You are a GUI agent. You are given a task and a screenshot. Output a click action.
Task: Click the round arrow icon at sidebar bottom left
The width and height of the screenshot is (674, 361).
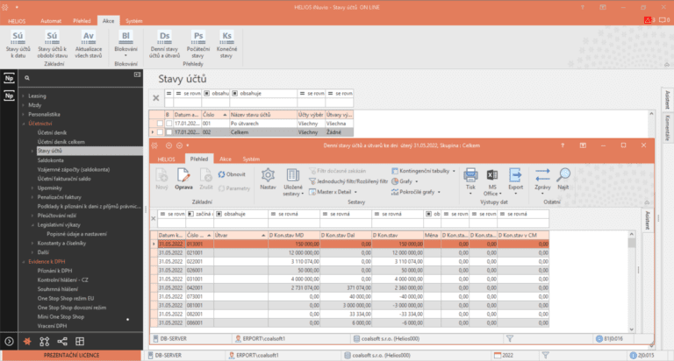pos(9,341)
